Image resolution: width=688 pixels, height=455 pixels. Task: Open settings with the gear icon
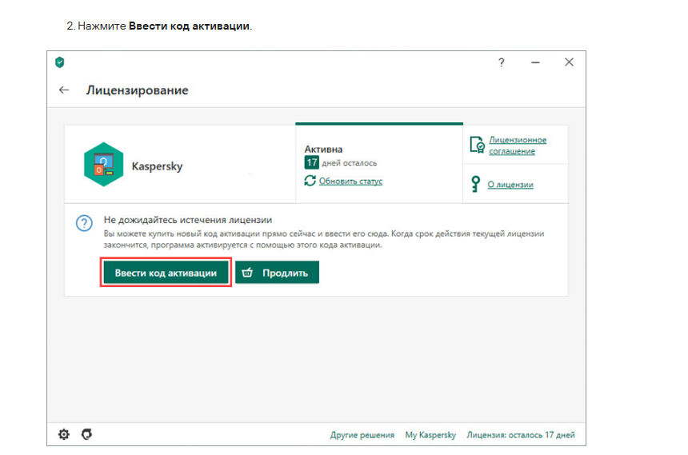click(x=64, y=434)
